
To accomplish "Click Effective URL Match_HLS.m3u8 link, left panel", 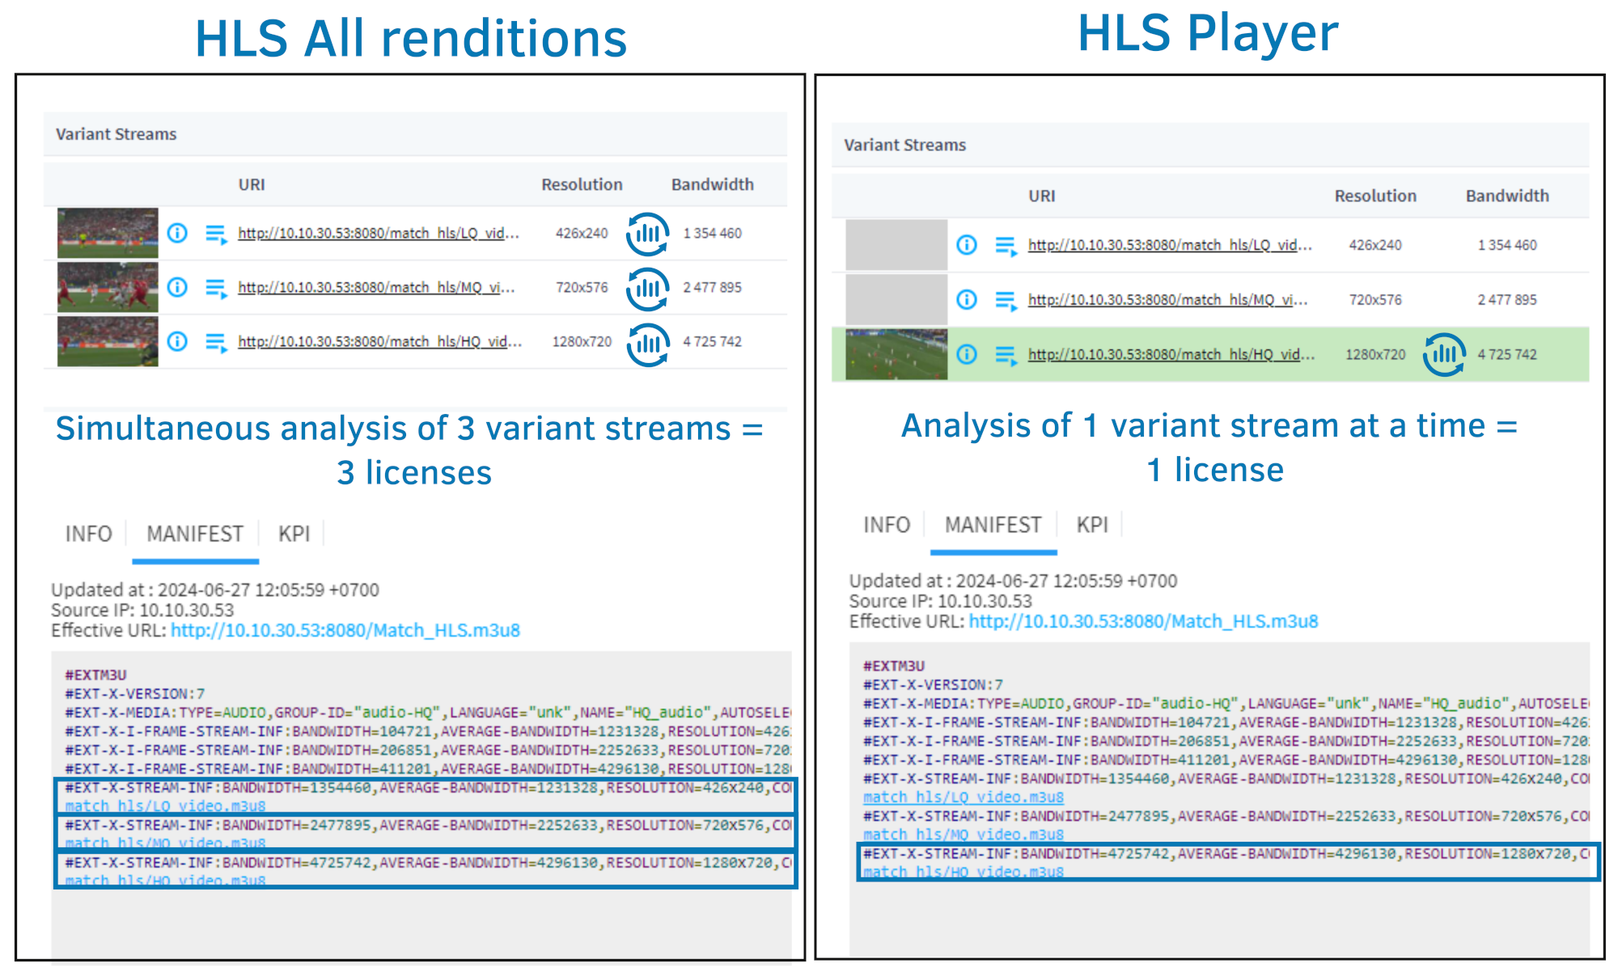I will pyautogui.click(x=345, y=630).
